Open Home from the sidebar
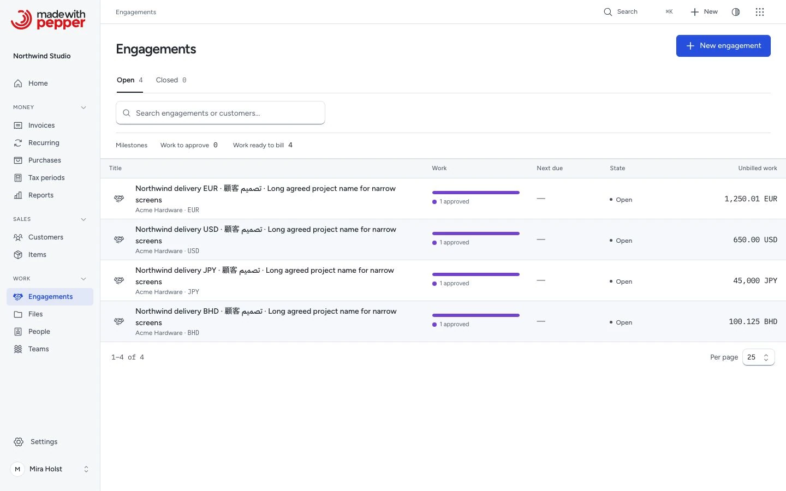 [50, 83]
